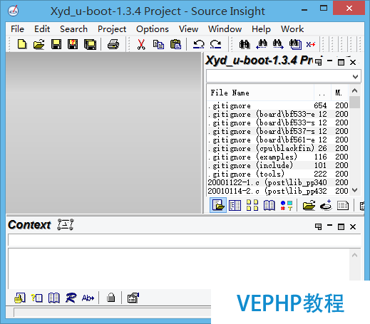
Task: Click the relation graph icon beside Context title
Action: [66, 224]
